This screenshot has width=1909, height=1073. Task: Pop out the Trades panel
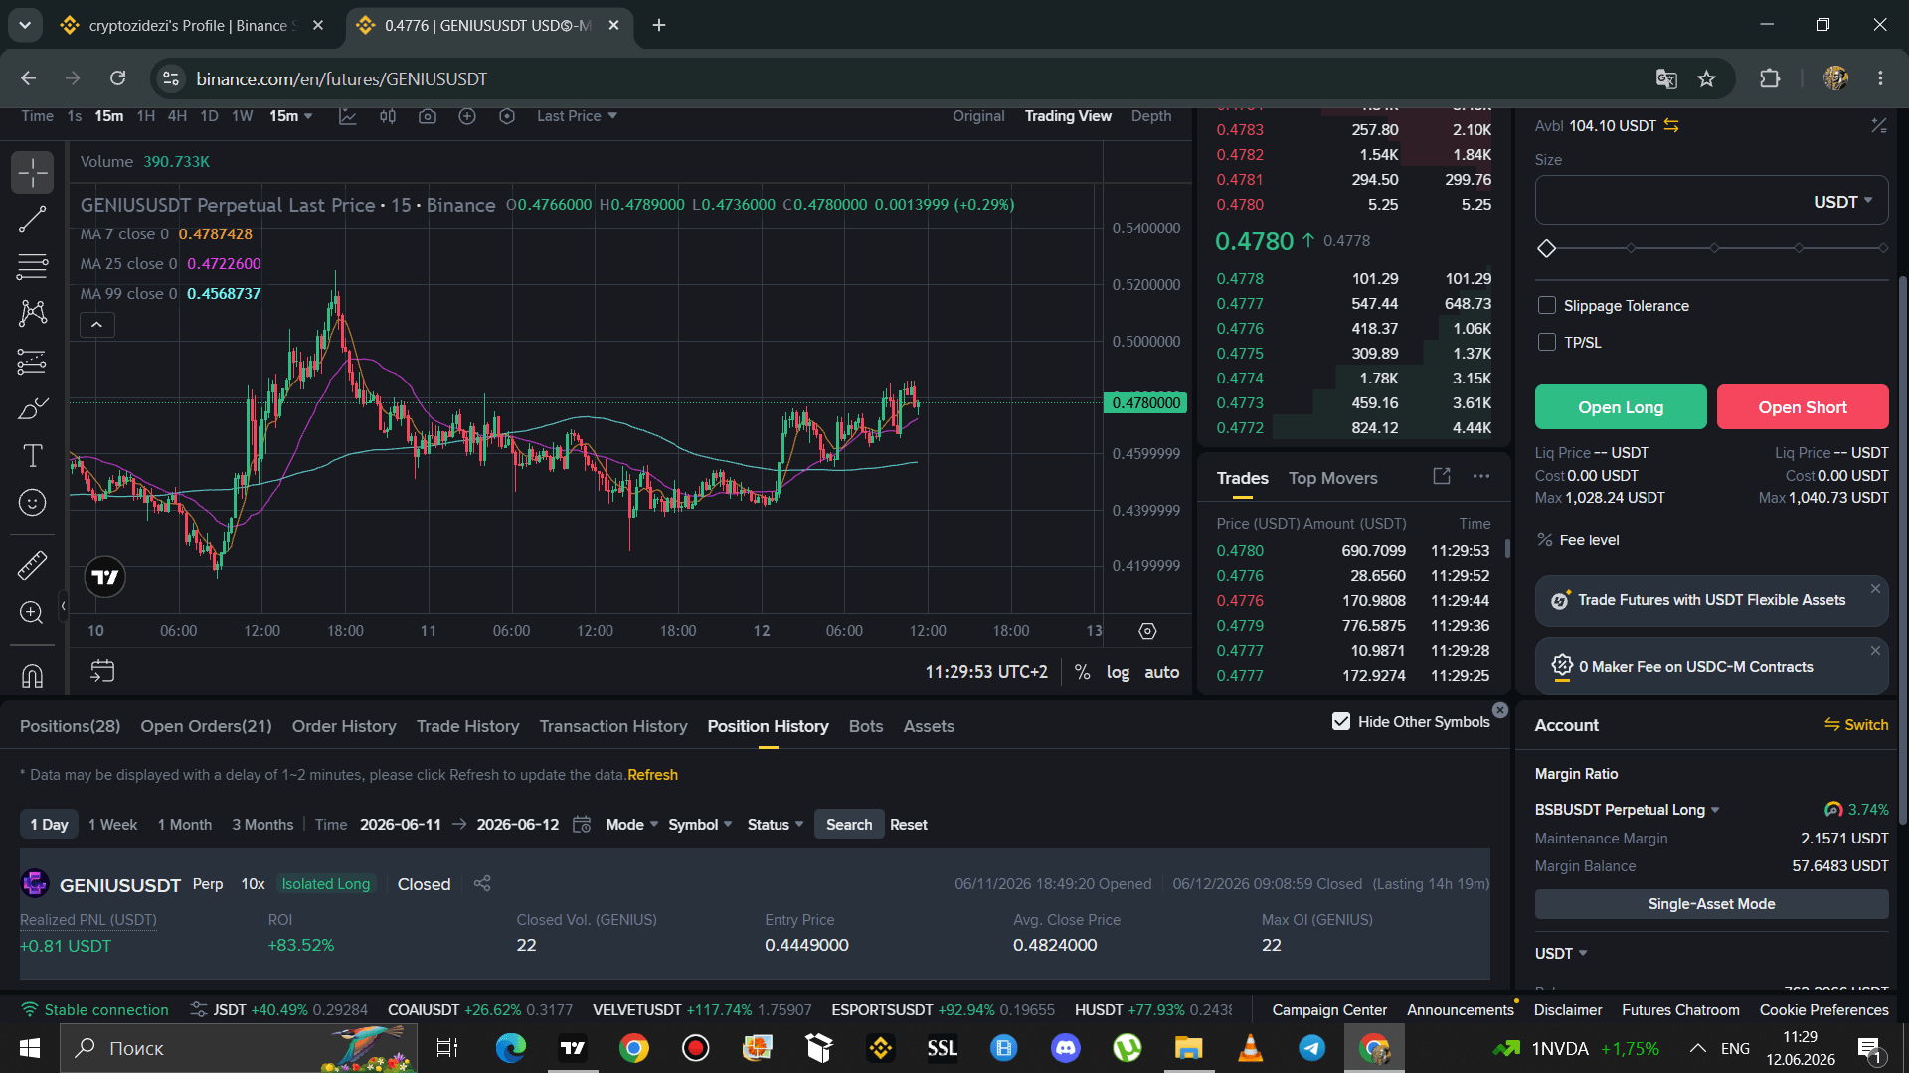1442,477
